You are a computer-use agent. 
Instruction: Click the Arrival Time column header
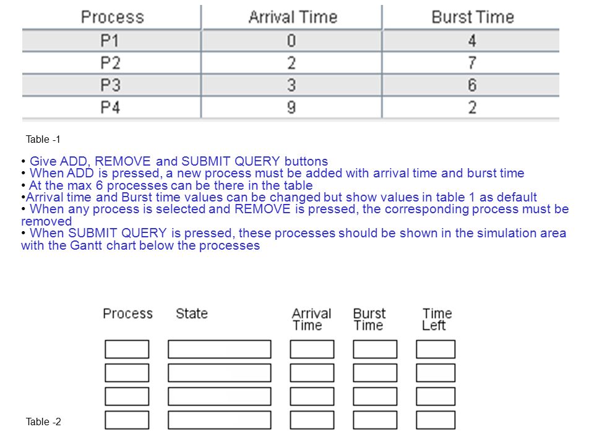pos(291,17)
